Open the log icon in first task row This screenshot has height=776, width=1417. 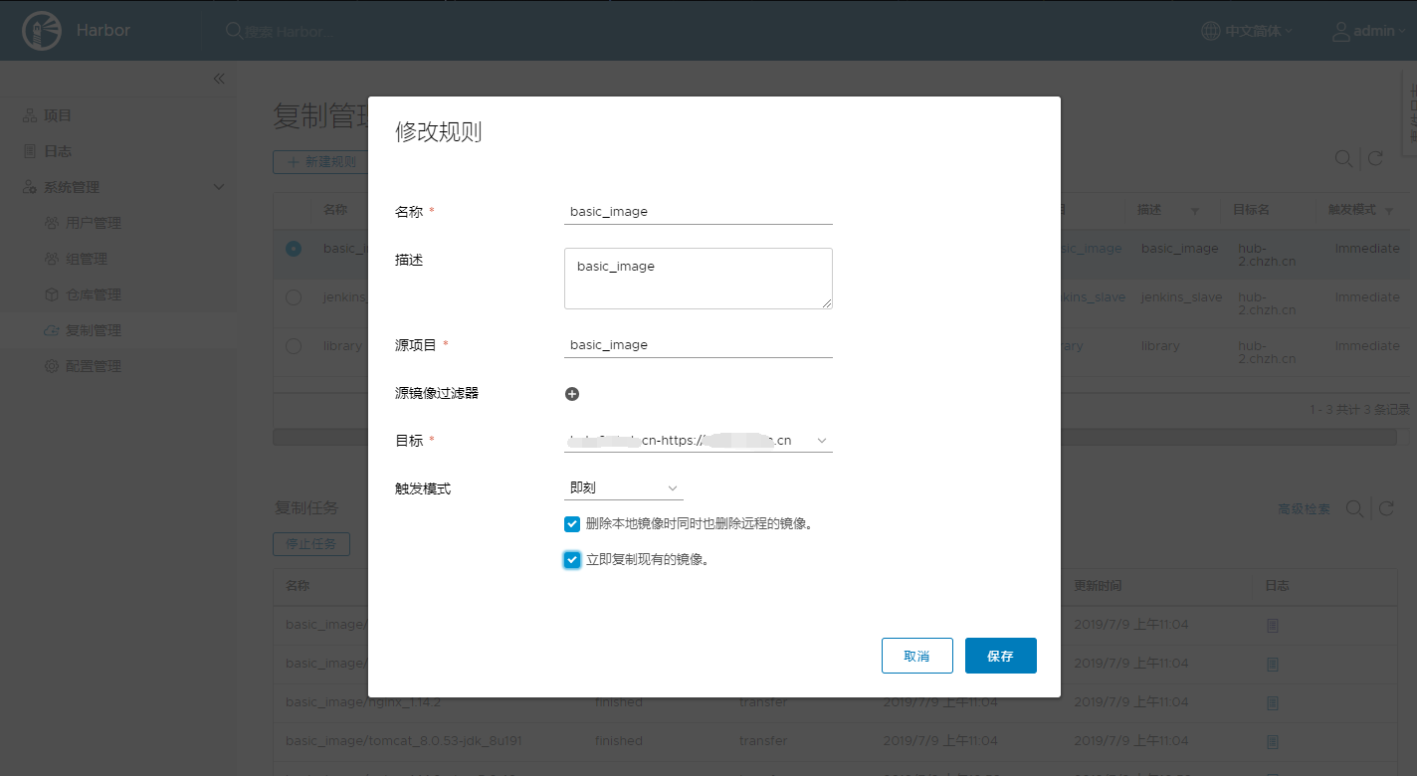tap(1273, 625)
